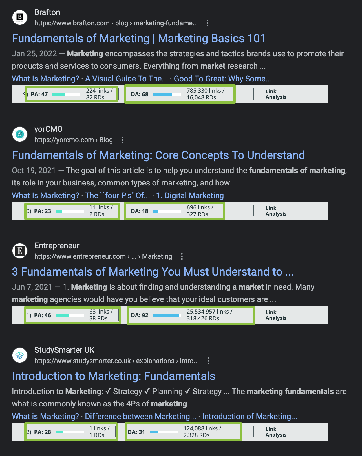Click '1. Digital Marketing' sitelink under yorCMO
The height and width of the screenshot is (456, 362).
(x=190, y=196)
